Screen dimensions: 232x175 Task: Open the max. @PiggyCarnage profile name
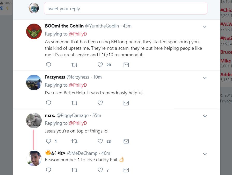tap(50, 115)
